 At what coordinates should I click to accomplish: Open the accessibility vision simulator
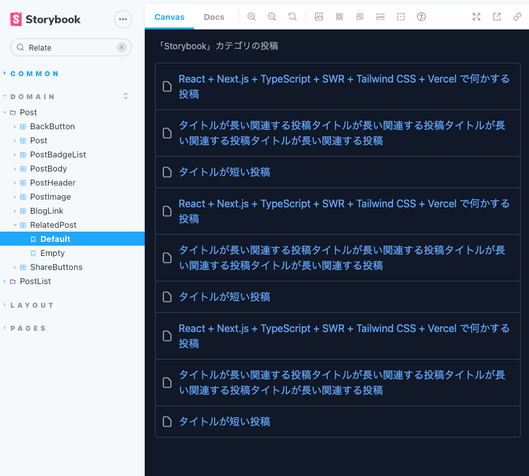coord(421,17)
